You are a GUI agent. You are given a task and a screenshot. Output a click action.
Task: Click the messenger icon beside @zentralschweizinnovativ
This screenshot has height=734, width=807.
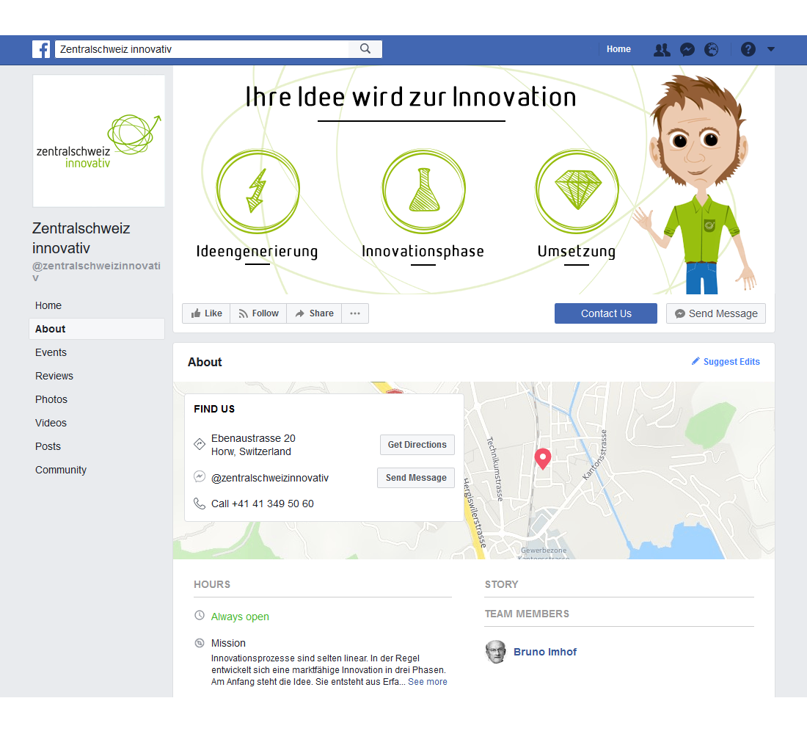(200, 477)
